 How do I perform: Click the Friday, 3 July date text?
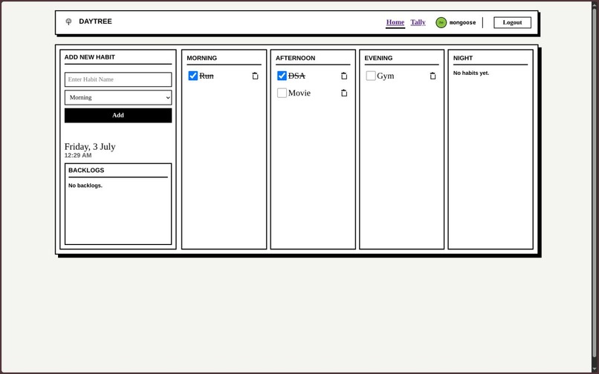click(90, 146)
